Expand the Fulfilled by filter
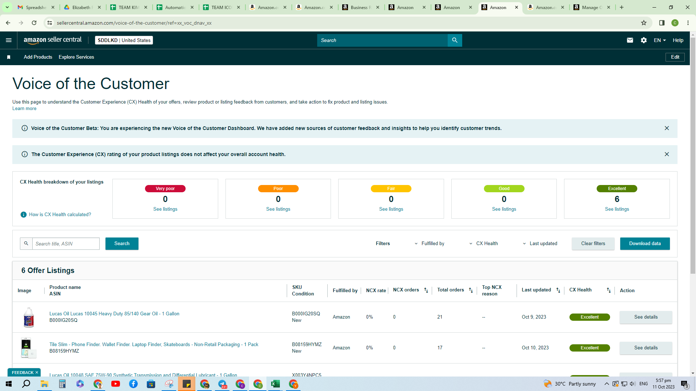This screenshot has width=696, height=391. [x=429, y=244]
